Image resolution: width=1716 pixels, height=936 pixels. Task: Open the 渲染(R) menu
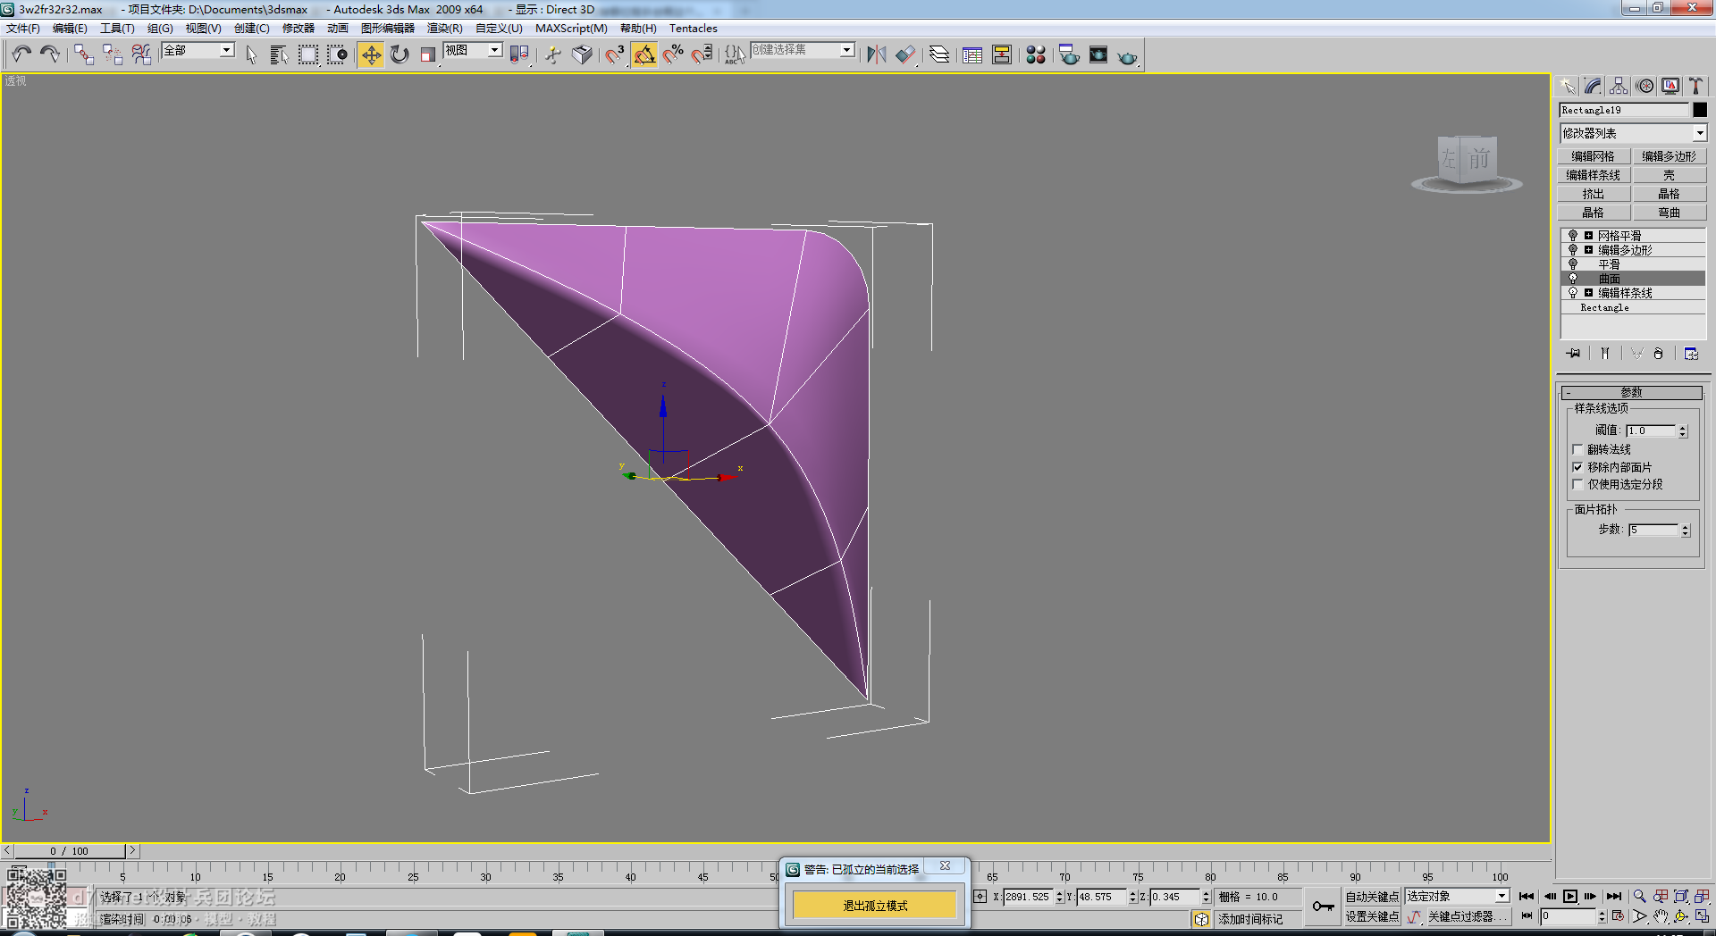tap(445, 29)
